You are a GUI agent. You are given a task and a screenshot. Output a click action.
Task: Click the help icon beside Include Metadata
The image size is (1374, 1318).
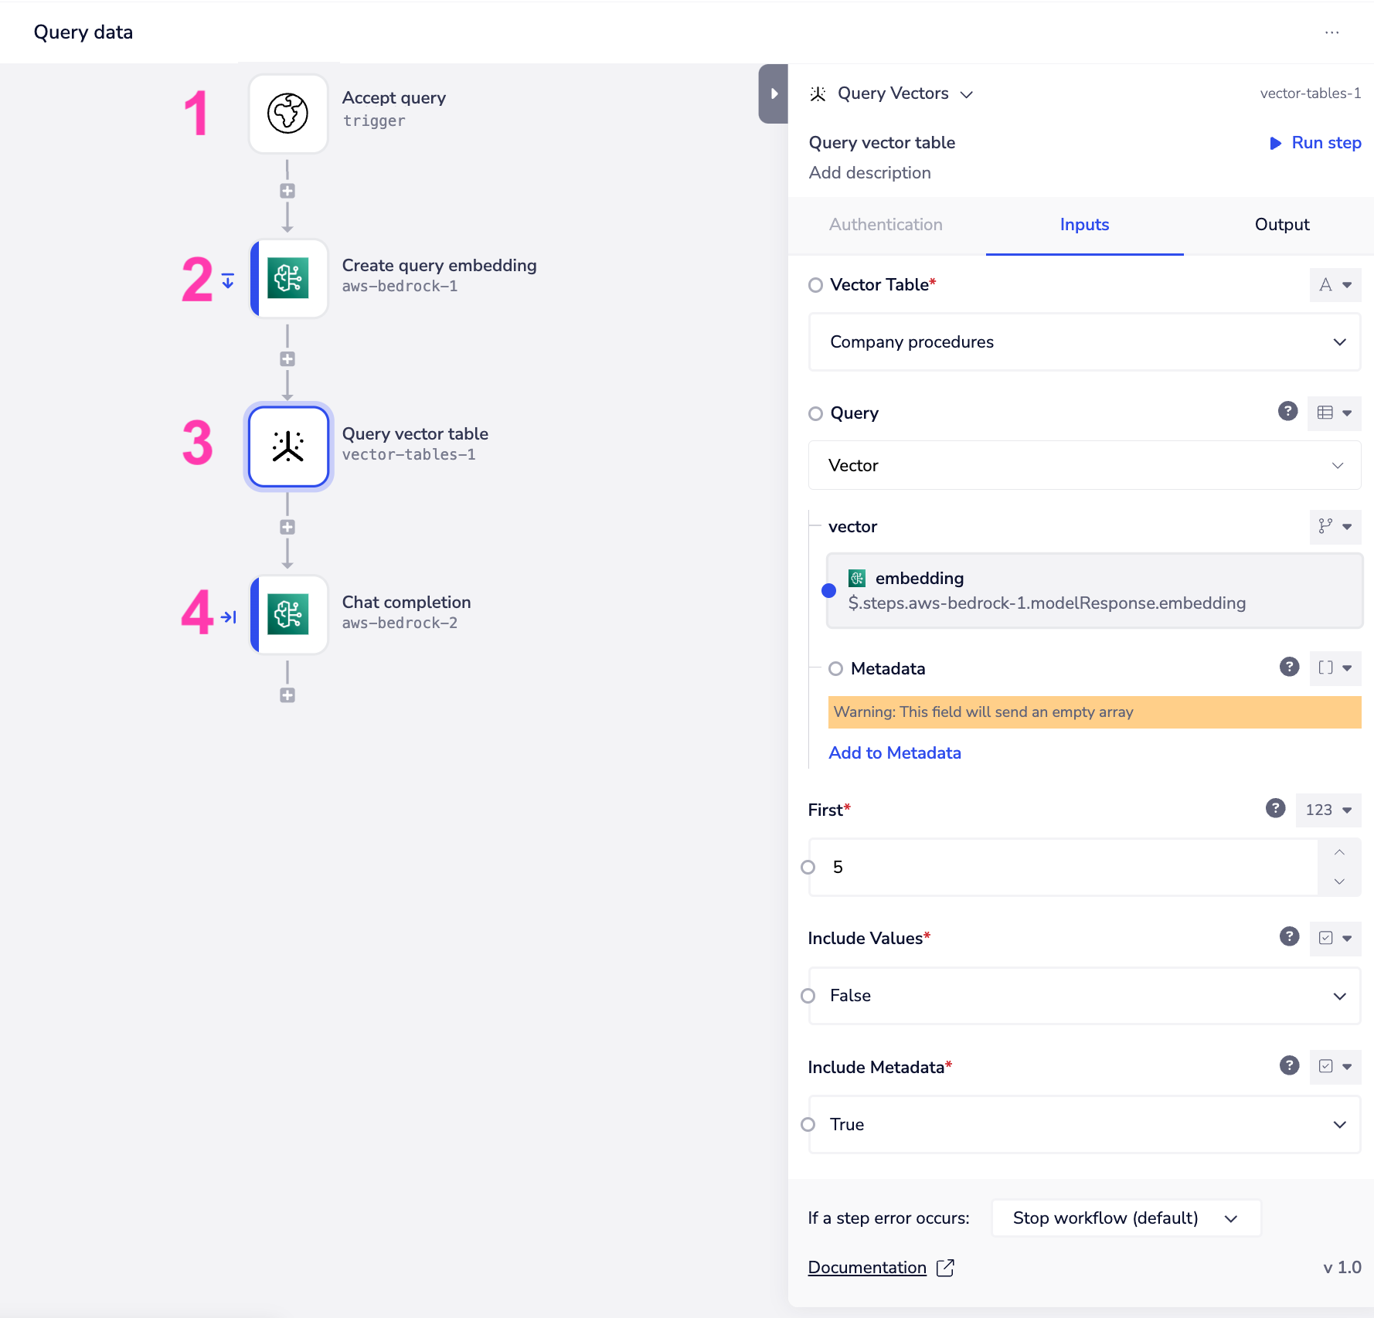[x=1289, y=1065]
